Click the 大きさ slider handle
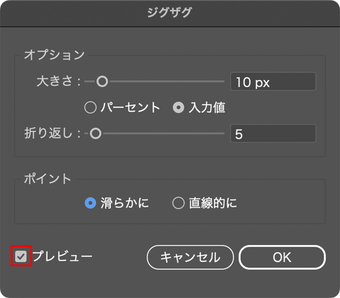Viewport: 340px width, 298px height. coord(102,82)
